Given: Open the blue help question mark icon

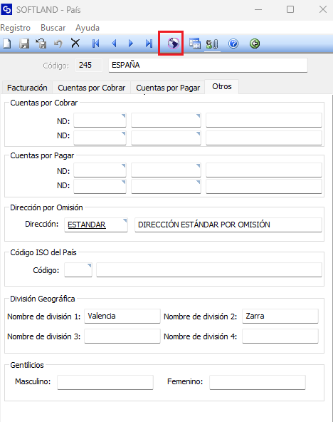Looking at the screenshot, I should coord(233,43).
